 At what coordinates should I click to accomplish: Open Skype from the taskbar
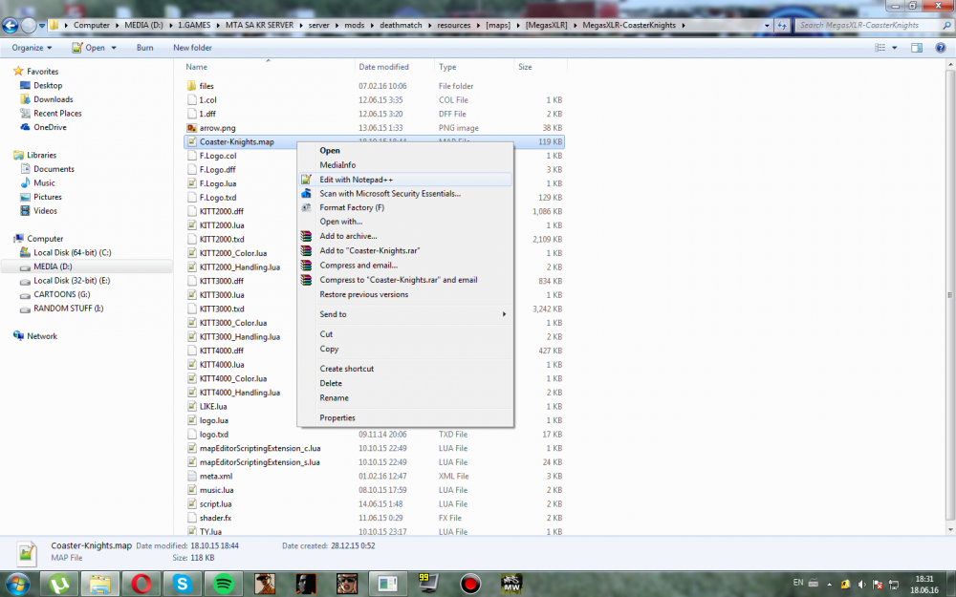tap(182, 583)
